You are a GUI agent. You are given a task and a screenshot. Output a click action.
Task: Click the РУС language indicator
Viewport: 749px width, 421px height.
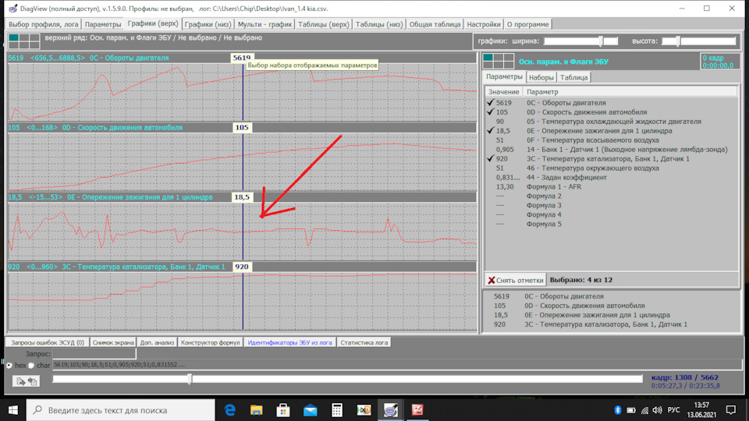(673, 410)
